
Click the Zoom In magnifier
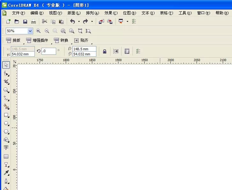pyautogui.click(x=38, y=31)
